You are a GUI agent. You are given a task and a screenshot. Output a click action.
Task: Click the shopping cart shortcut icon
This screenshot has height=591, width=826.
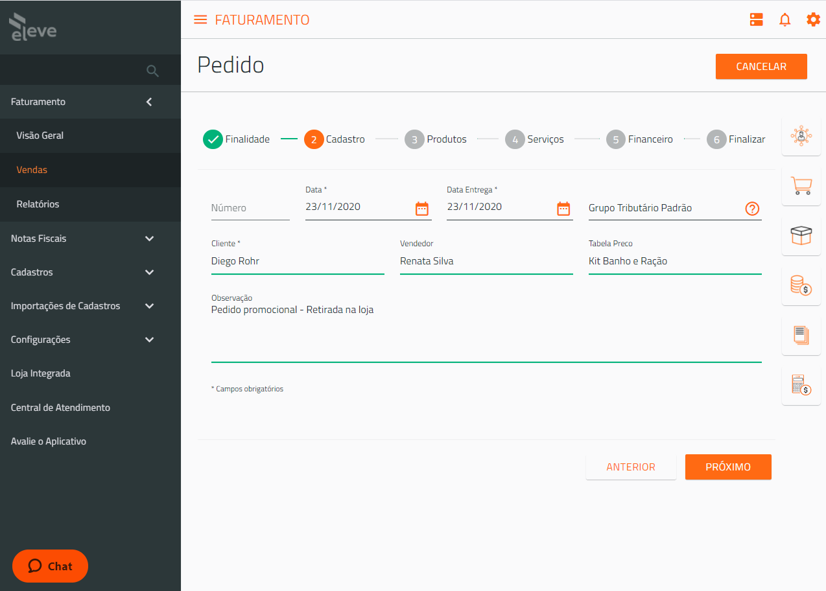pos(801,187)
